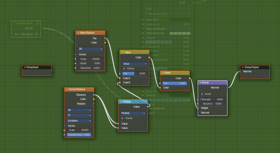Image resolution: width=280 pixels, height=153 pixels.
Task: Click the Voronoi Scale input socket
Action: [64, 130]
